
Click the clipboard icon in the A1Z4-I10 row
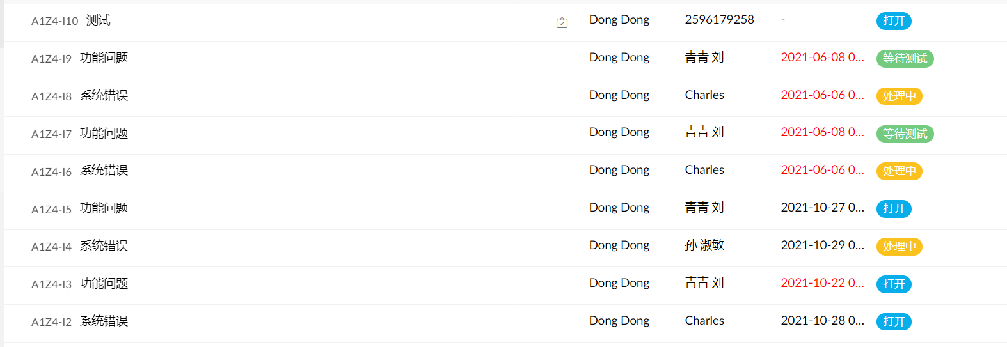coord(562,23)
